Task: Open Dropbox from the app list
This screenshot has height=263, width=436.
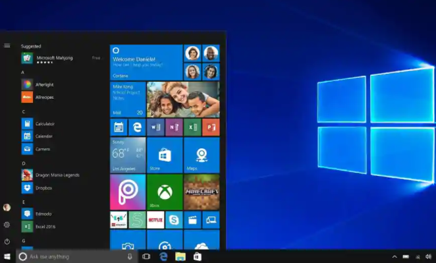Action: point(43,188)
